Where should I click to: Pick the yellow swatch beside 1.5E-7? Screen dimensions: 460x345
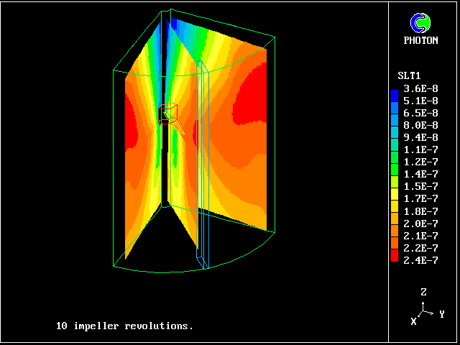(395, 186)
